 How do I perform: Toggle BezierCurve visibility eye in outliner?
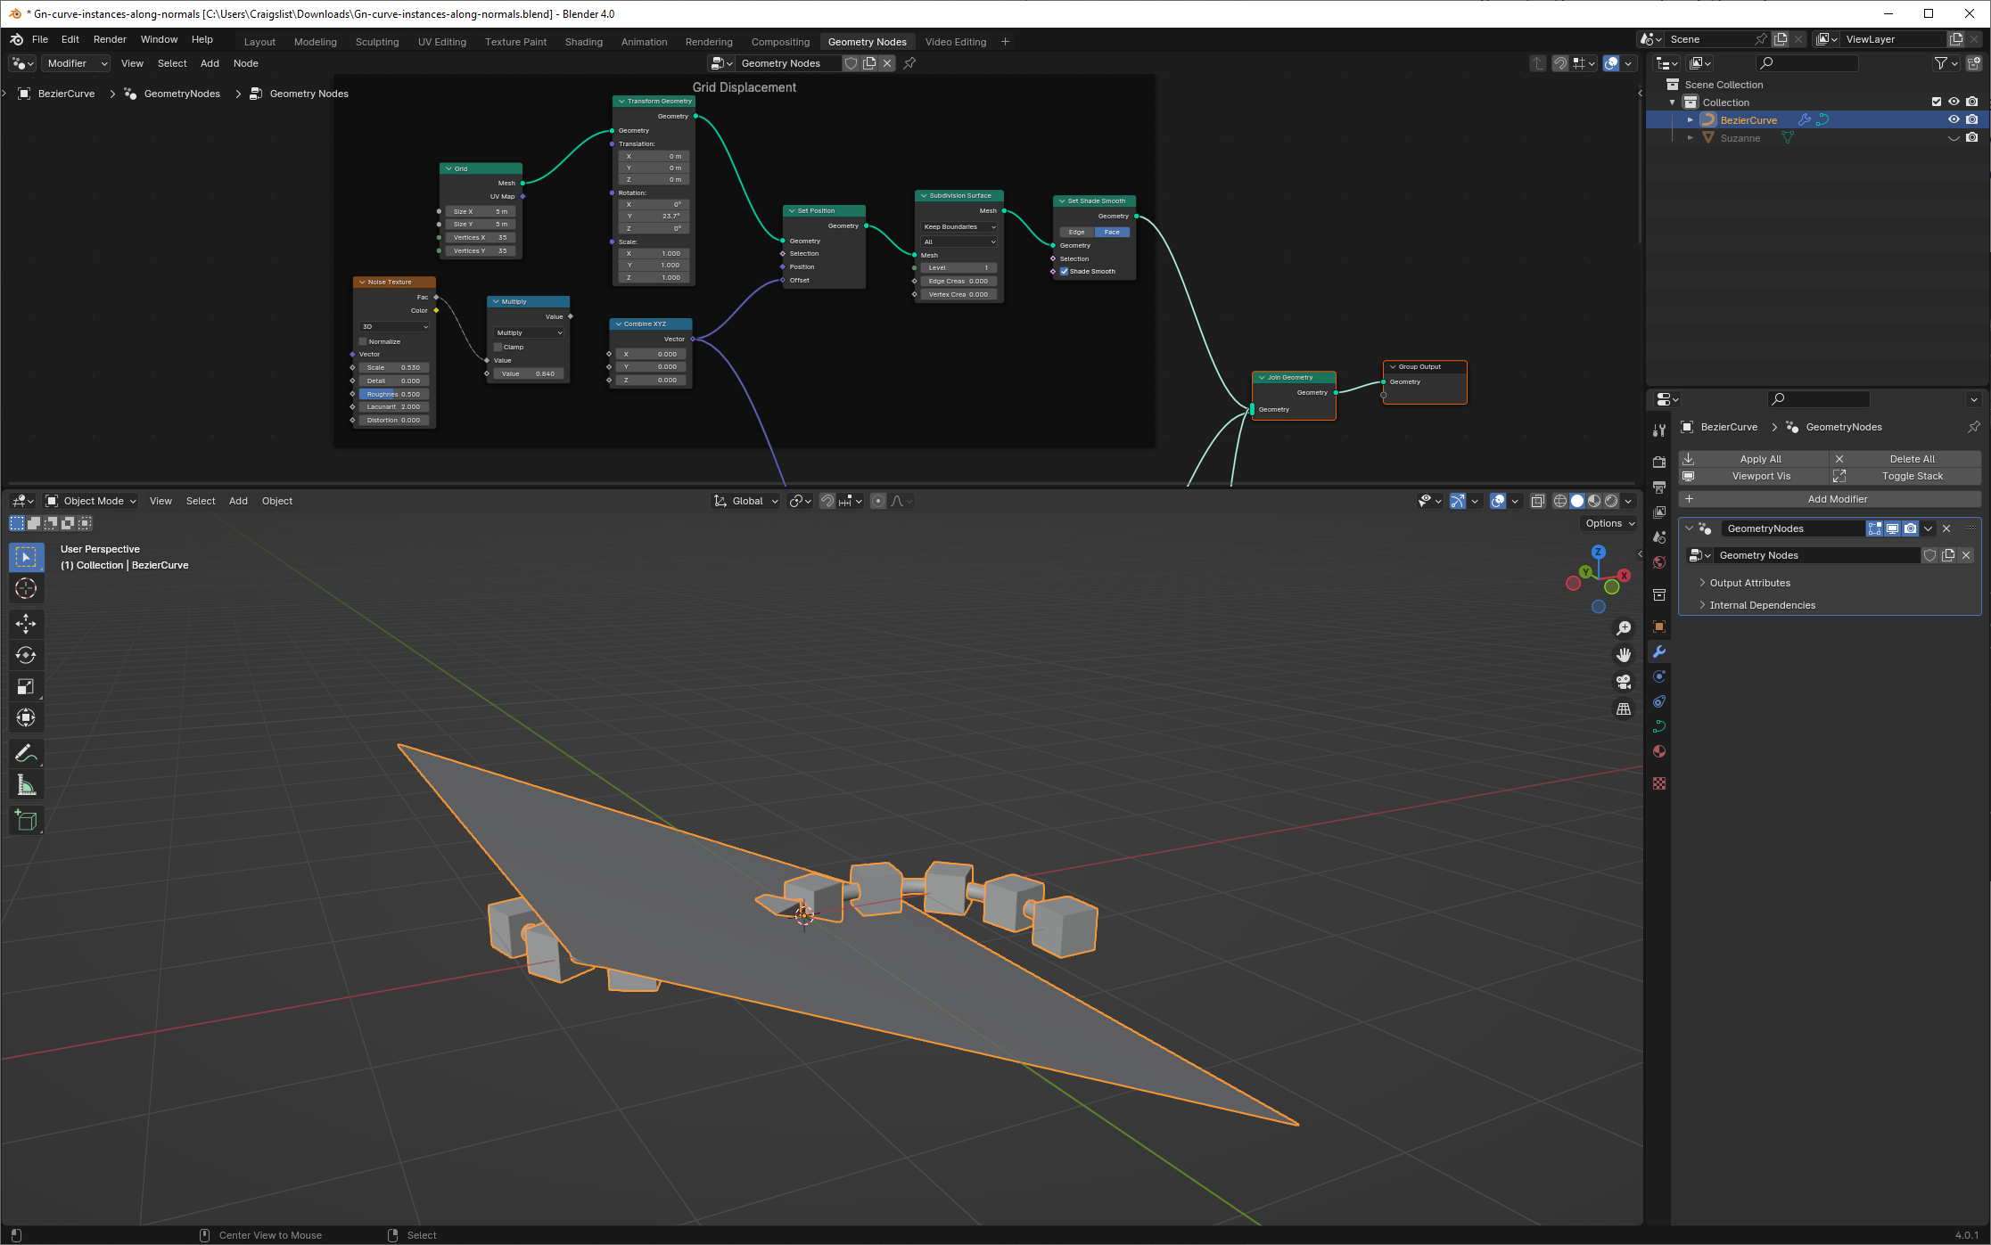(1954, 119)
